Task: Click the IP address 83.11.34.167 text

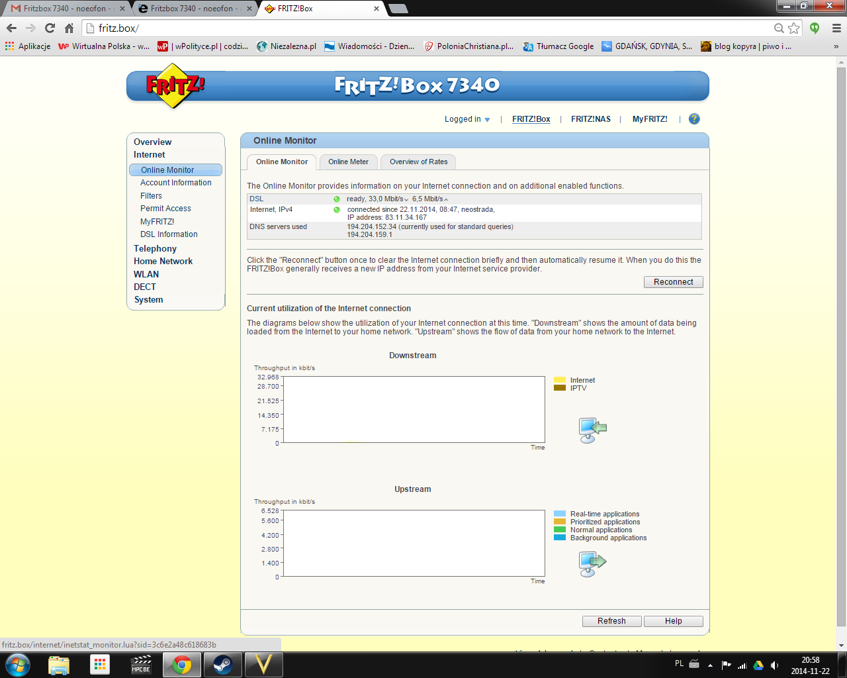Action: (x=387, y=218)
